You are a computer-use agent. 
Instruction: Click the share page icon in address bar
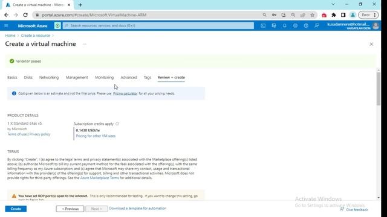tap(302, 15)
